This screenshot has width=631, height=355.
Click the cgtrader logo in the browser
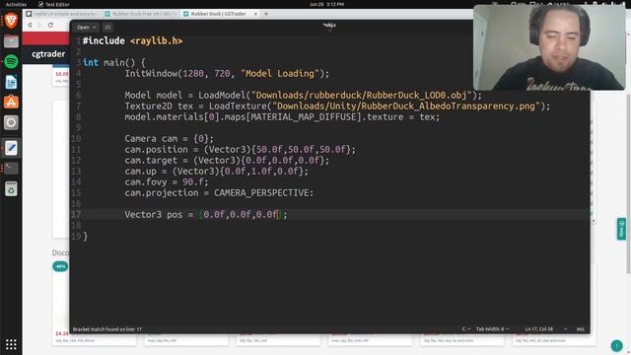(48, 54)
